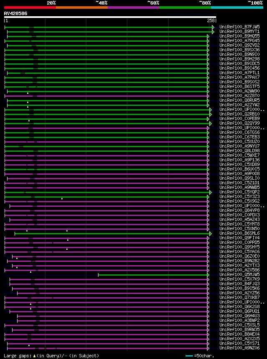Click the green ~80% identity legend segment
Viewport: 267px width, 359px height.
[x=185, y=8]
